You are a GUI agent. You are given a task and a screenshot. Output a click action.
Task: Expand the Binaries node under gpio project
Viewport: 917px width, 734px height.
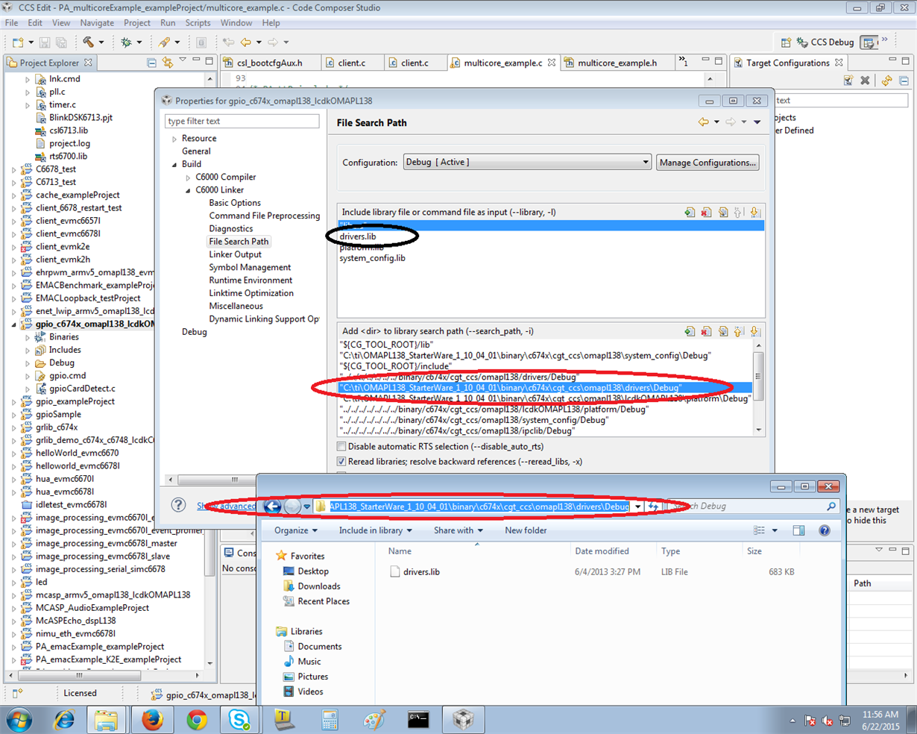28,337
